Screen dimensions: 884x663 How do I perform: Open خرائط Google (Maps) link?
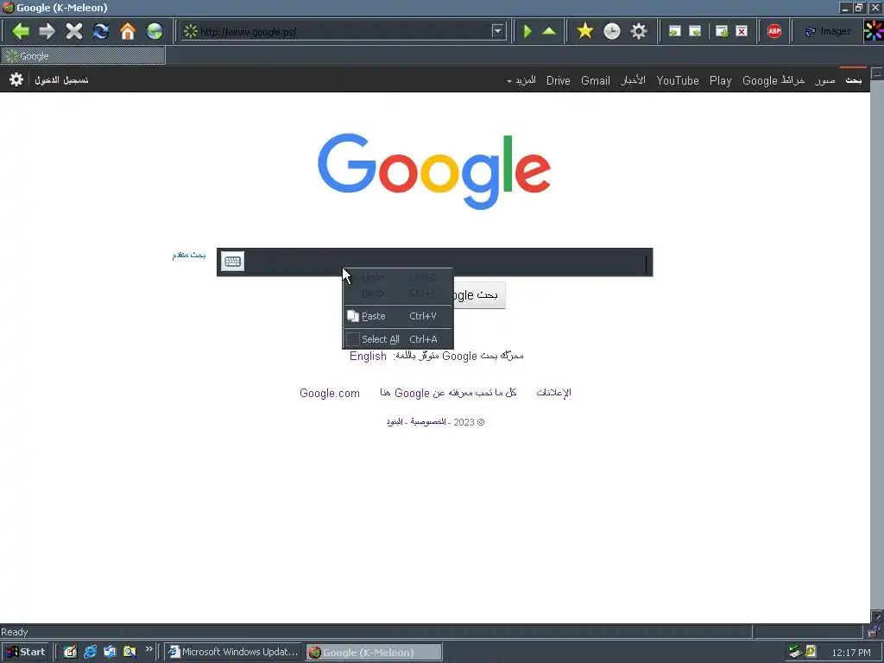(773, 80)
